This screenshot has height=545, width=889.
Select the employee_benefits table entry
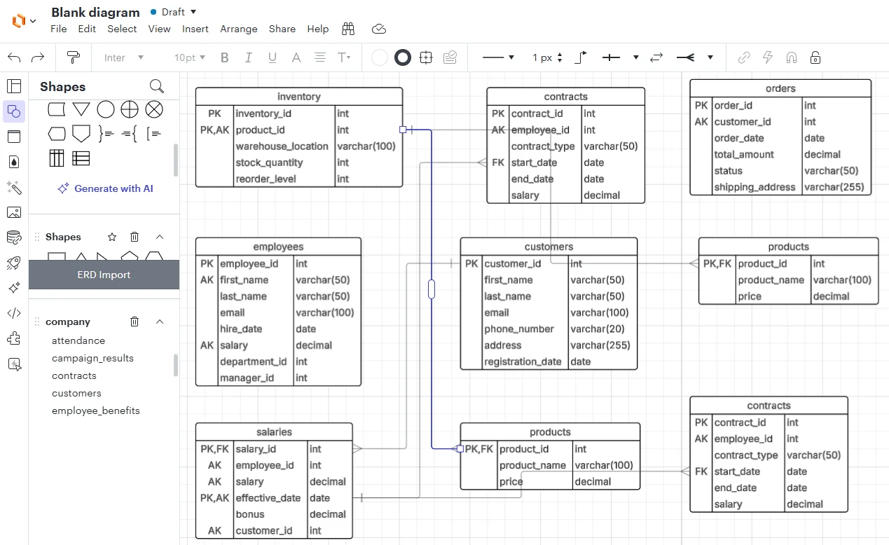pyautogui.click(x=96, y=411)
